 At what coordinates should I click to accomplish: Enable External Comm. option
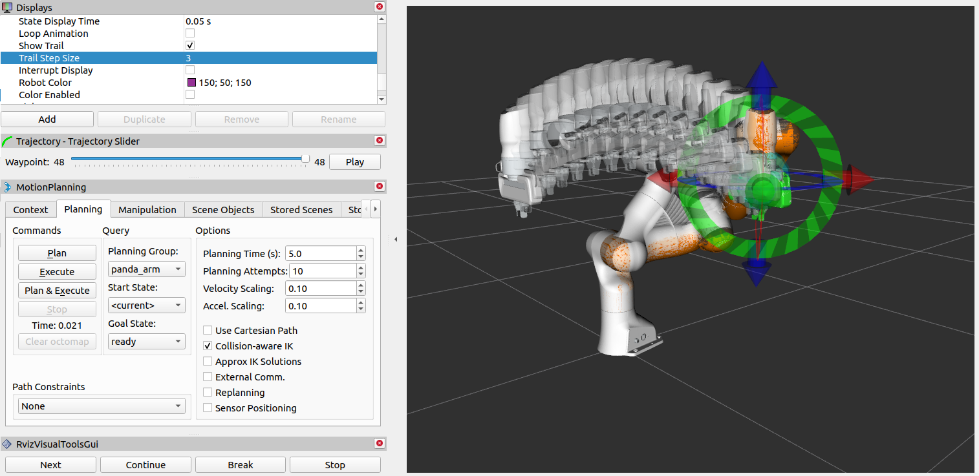[x=208, y=377]
